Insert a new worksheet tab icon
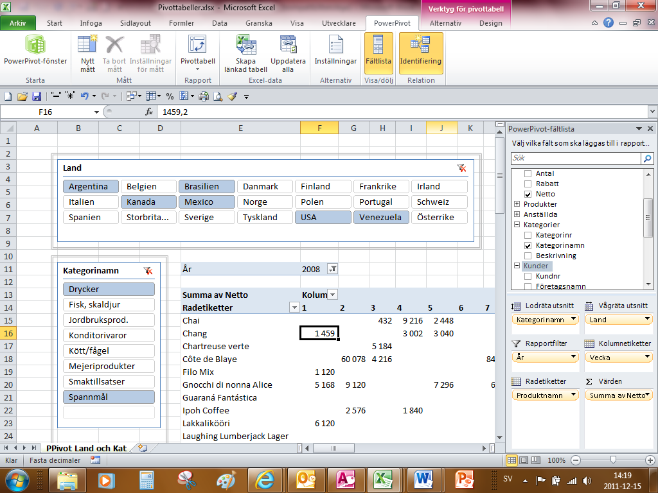The image size is (658, 493). (x=143, y=448)
